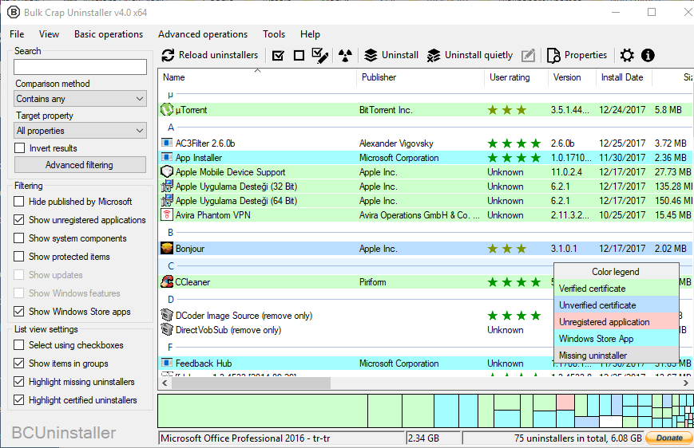Open settings via the gear icon
The height and width of the screenshot is (448, 694).
coord(627,55)
